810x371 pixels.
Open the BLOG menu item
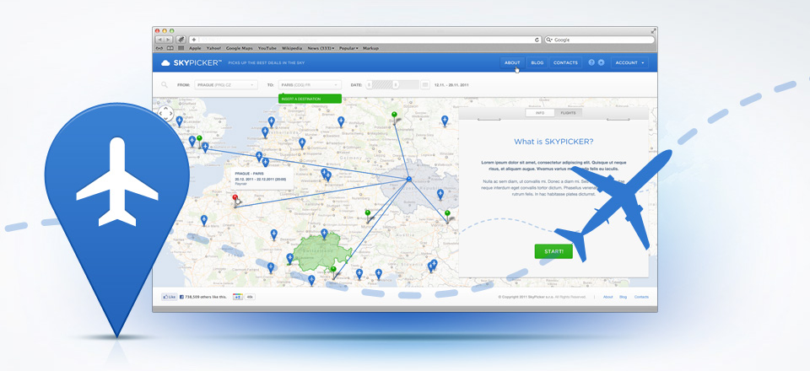click(x=537, y=62)
